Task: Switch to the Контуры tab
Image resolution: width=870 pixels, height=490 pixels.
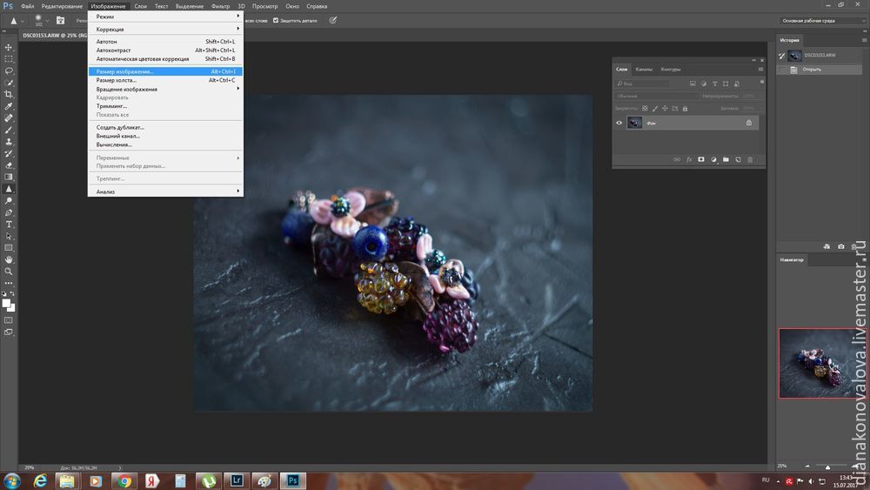Action: [670, 70]
